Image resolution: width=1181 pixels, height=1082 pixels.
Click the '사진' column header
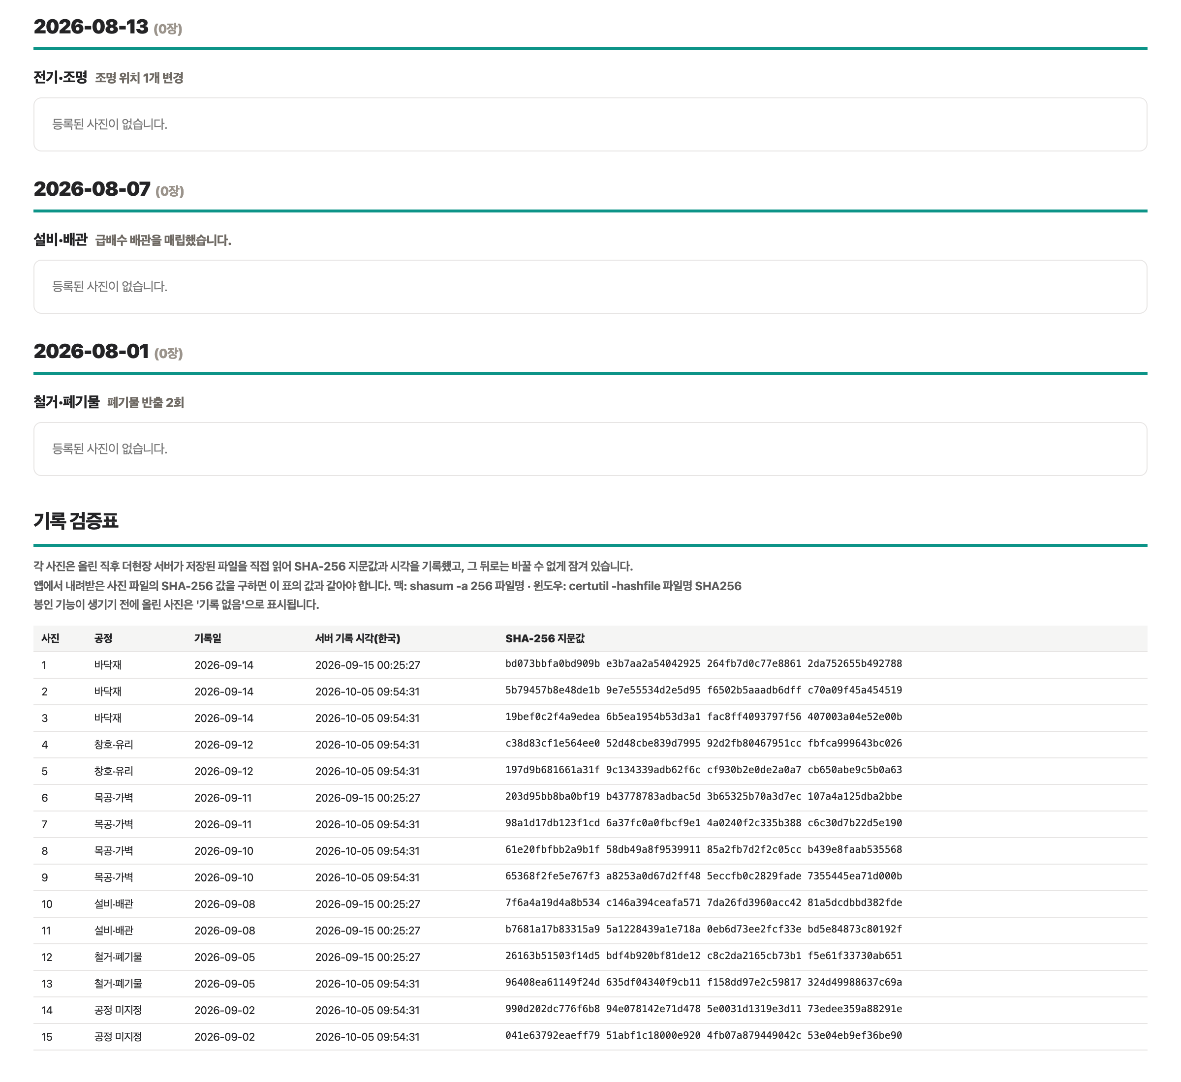(50, 638)
